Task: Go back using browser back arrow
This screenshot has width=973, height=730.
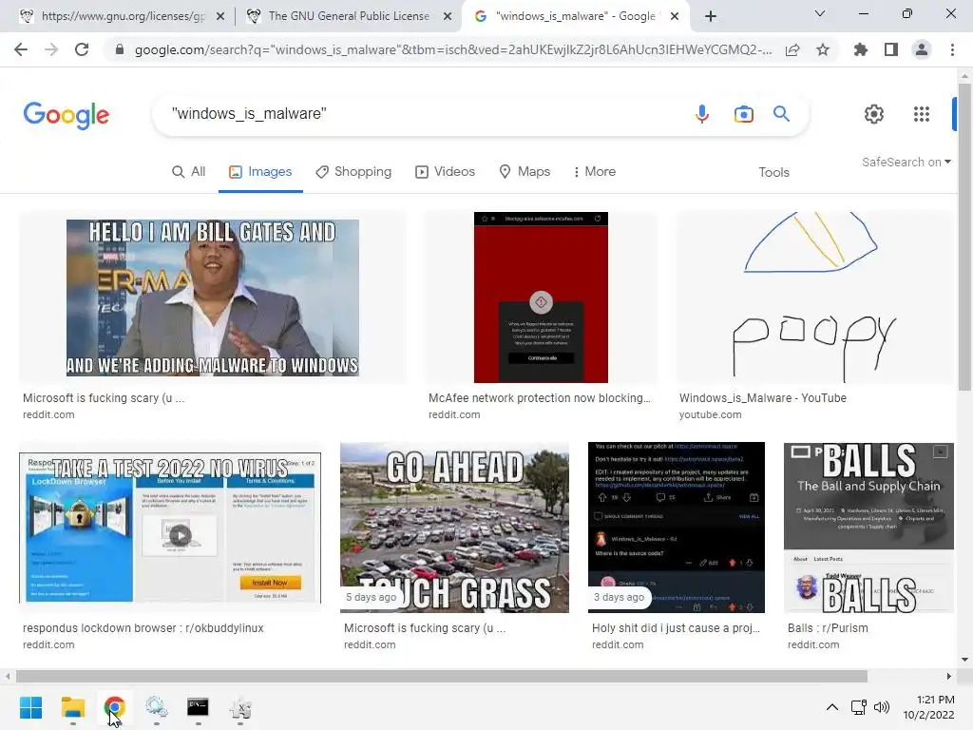Action: pos(21,49)
